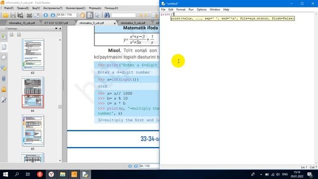The image size is (318, 179).
Task: Select page 64 thumbnail
Action: pos(33,92)
